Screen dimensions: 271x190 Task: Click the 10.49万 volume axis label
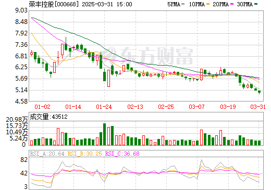17,132
